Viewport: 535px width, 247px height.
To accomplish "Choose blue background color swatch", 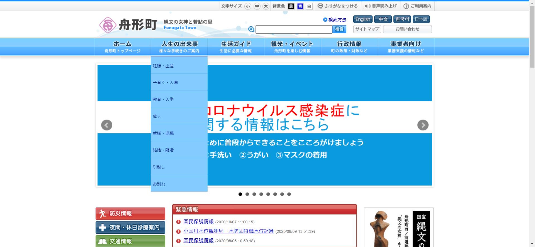I will (x=300, y=6).
